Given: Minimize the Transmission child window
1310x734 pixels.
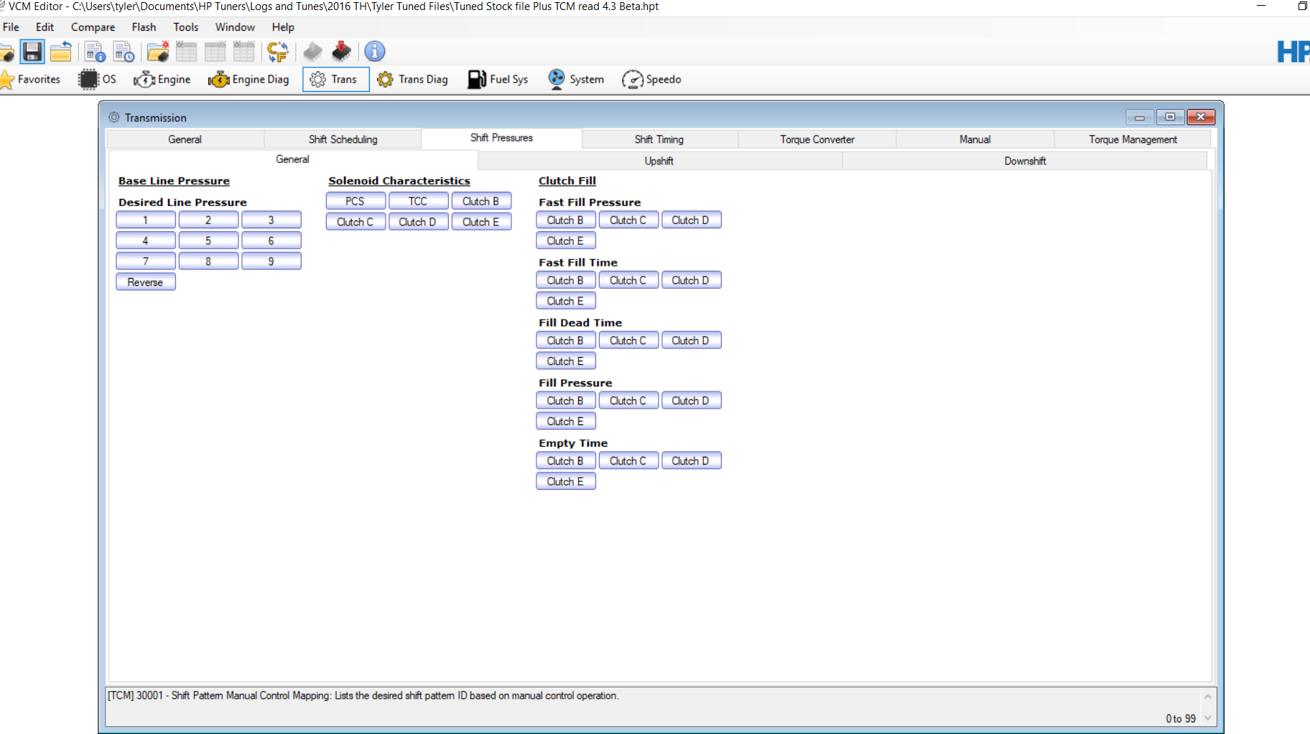Looking at the screenshot, I should click(1140, 117).
